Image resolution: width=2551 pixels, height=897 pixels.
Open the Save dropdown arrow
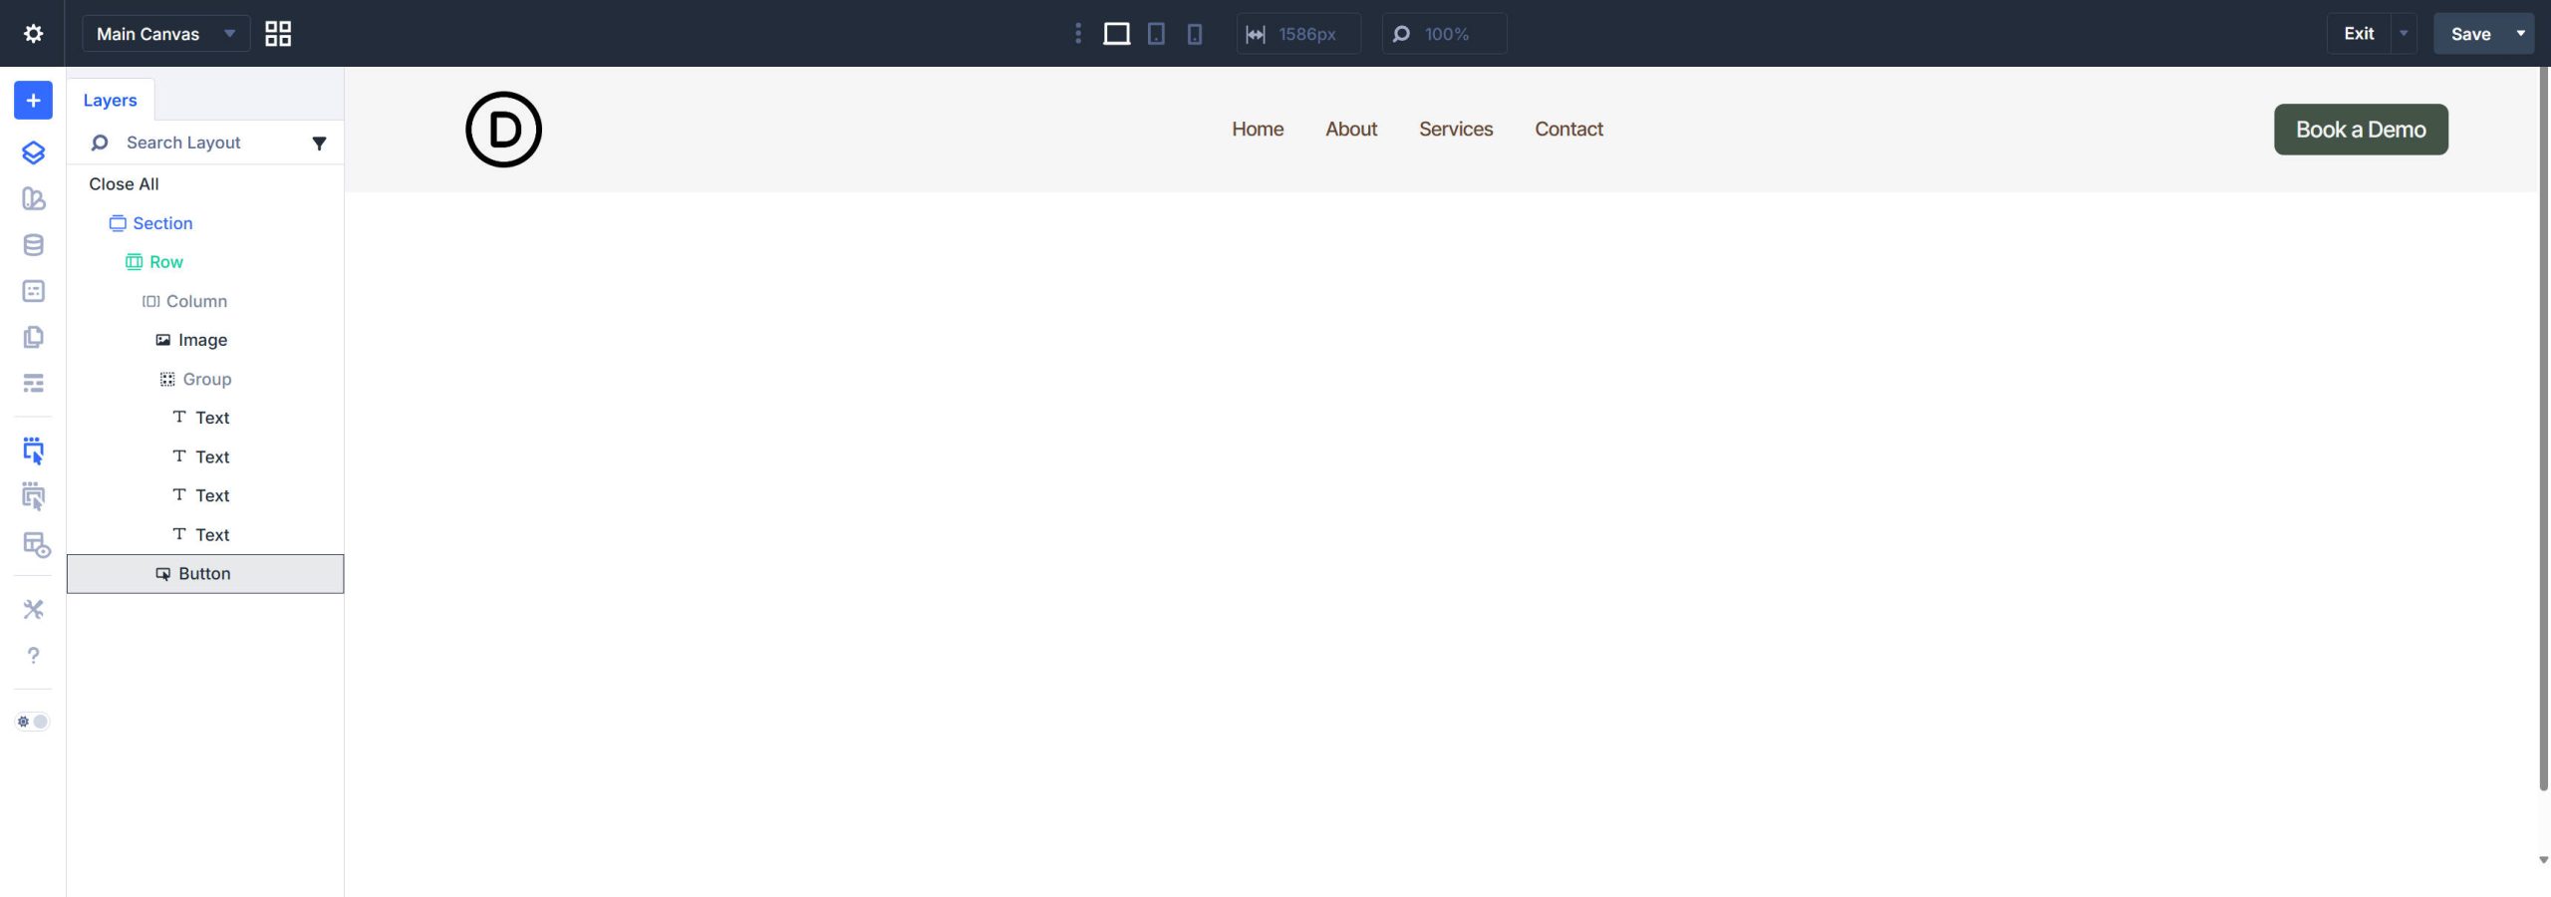coord(2520,33)
